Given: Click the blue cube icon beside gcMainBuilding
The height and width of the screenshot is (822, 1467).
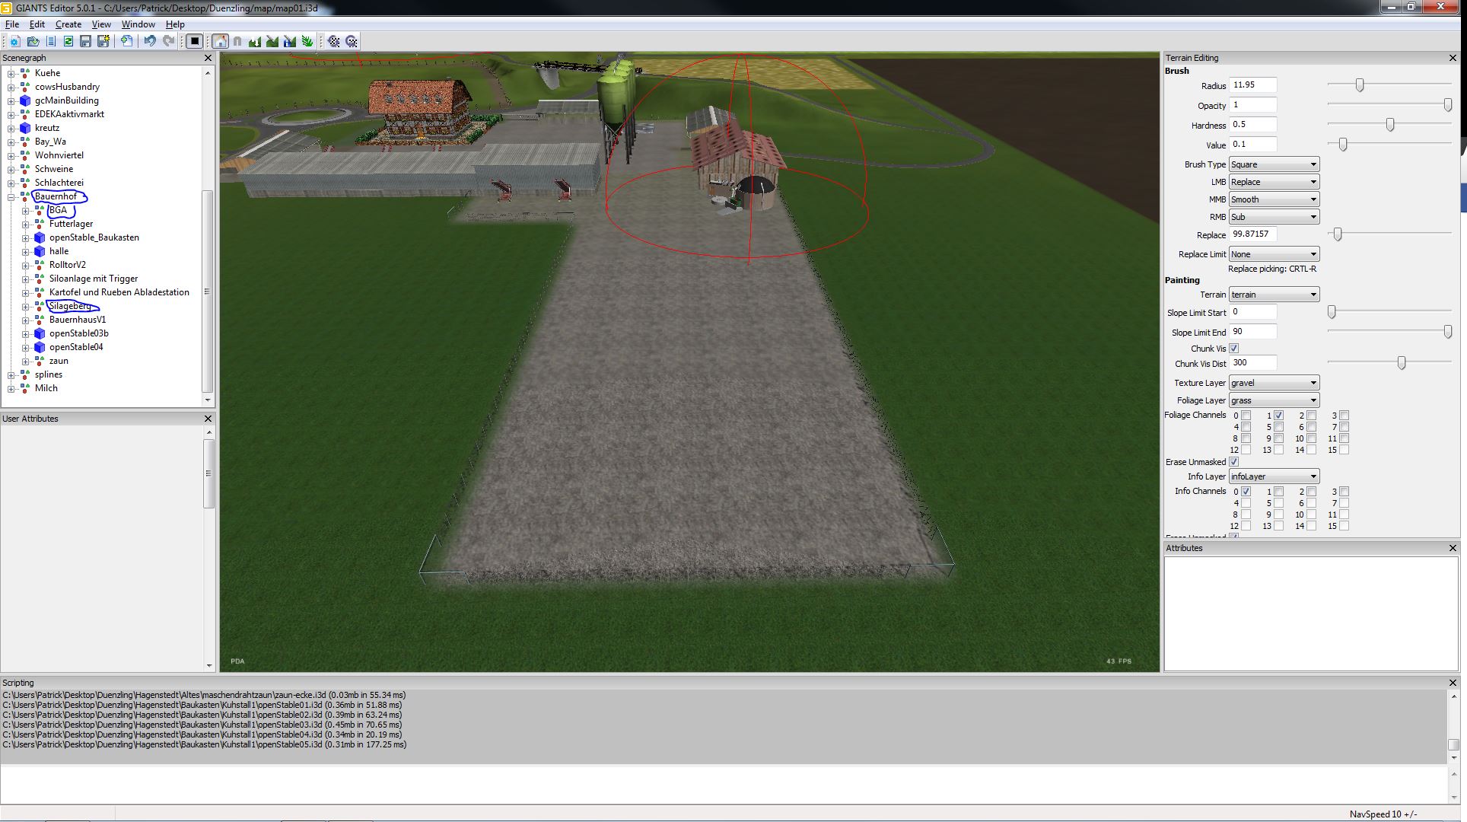Looking at the screenshot, I should (x=25, y=100).
